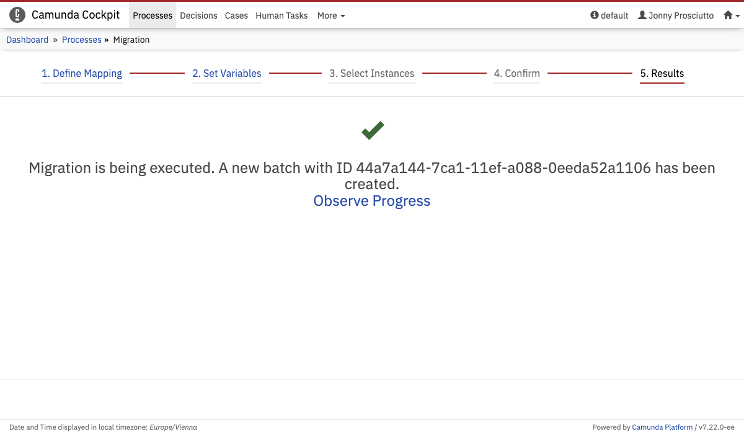This screenshot has height=434, width=744.
Task: Expand the home icon app switcher
Action: (x=731, y=15)
